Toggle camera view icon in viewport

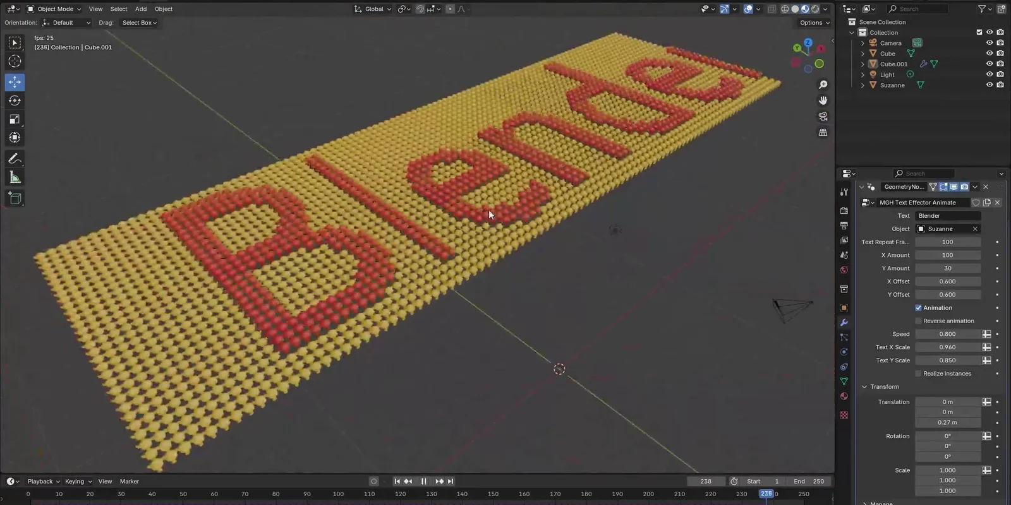pos(823,117)
